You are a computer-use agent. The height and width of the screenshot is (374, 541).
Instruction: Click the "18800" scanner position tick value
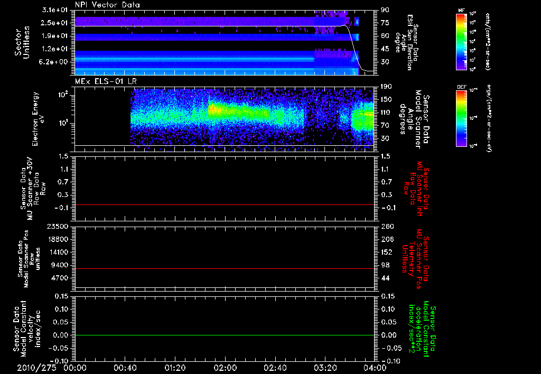pyautogui.click(x=58, y=239)
